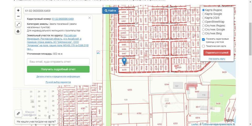Image resolution: width=252 pixels, height=126 pixels.
Task: Click the Найти search button
Action: pos(110,11)
